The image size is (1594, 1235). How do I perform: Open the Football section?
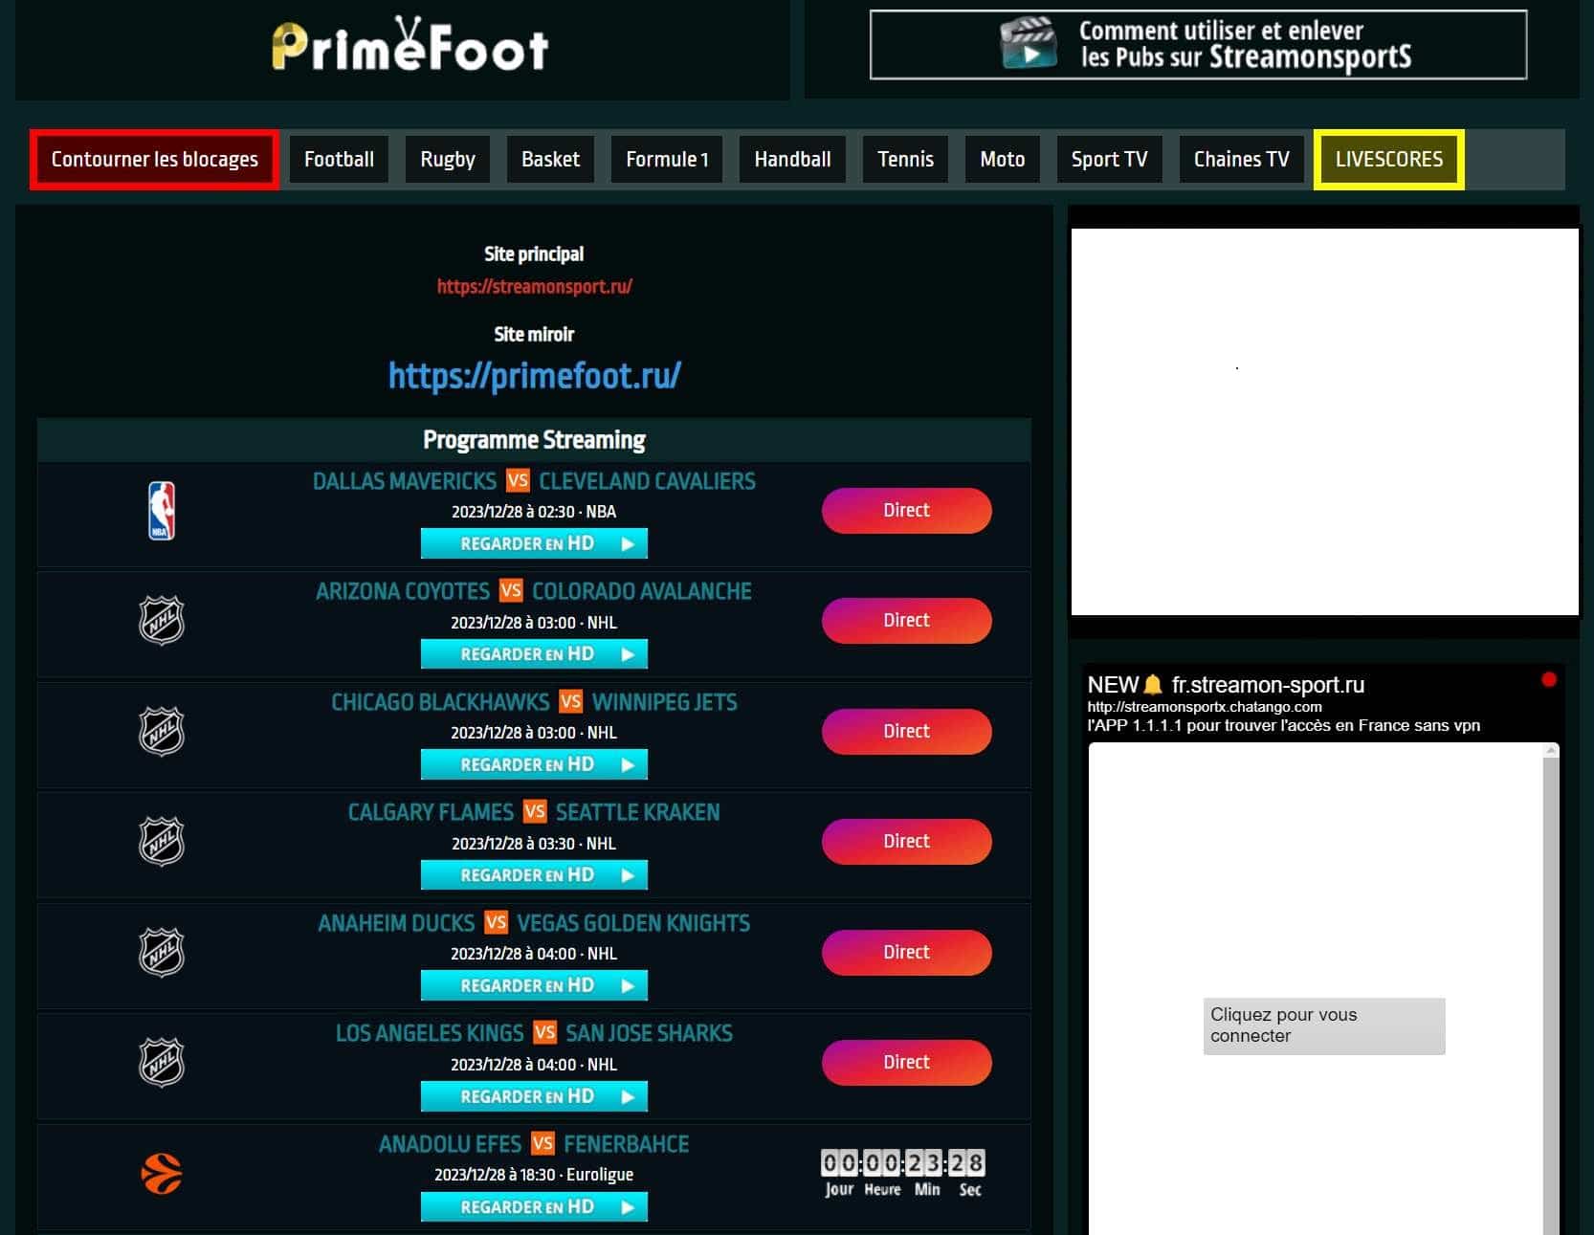pyautogui.click(x=339, y=159)
